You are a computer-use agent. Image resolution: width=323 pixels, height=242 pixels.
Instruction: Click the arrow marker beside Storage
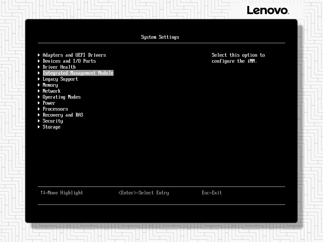[39, 127]
